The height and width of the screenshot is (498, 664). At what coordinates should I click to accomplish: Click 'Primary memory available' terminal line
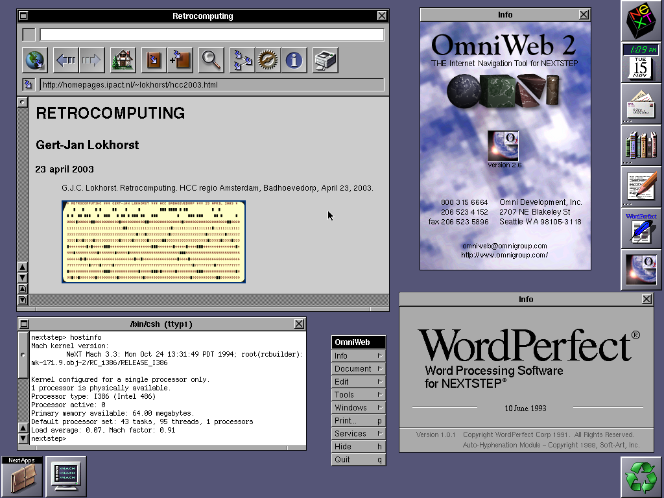[x=113, y=413]
